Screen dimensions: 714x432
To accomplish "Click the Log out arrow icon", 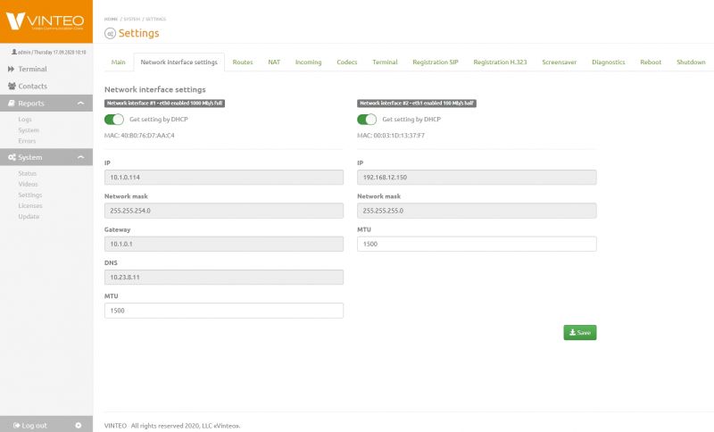I will (x=16, y=425).
